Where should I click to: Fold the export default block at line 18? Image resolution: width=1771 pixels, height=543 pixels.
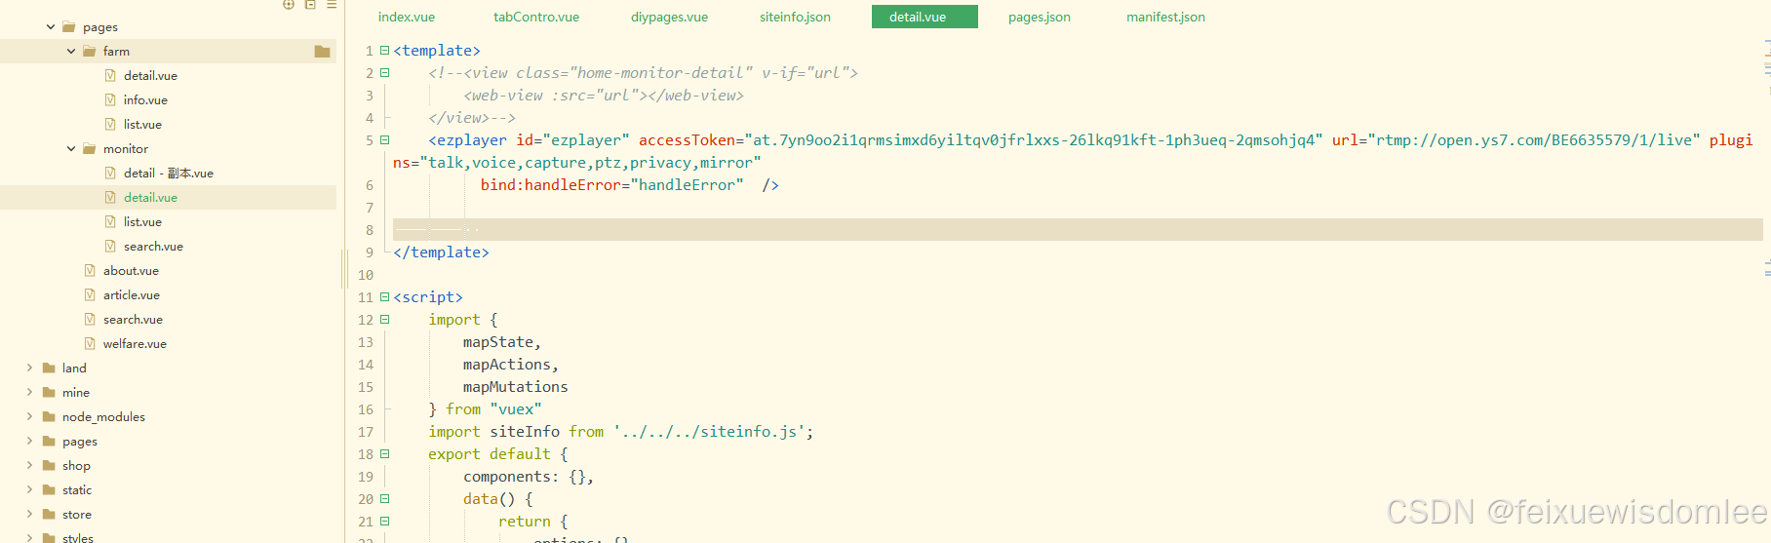[x=384, y=454]
